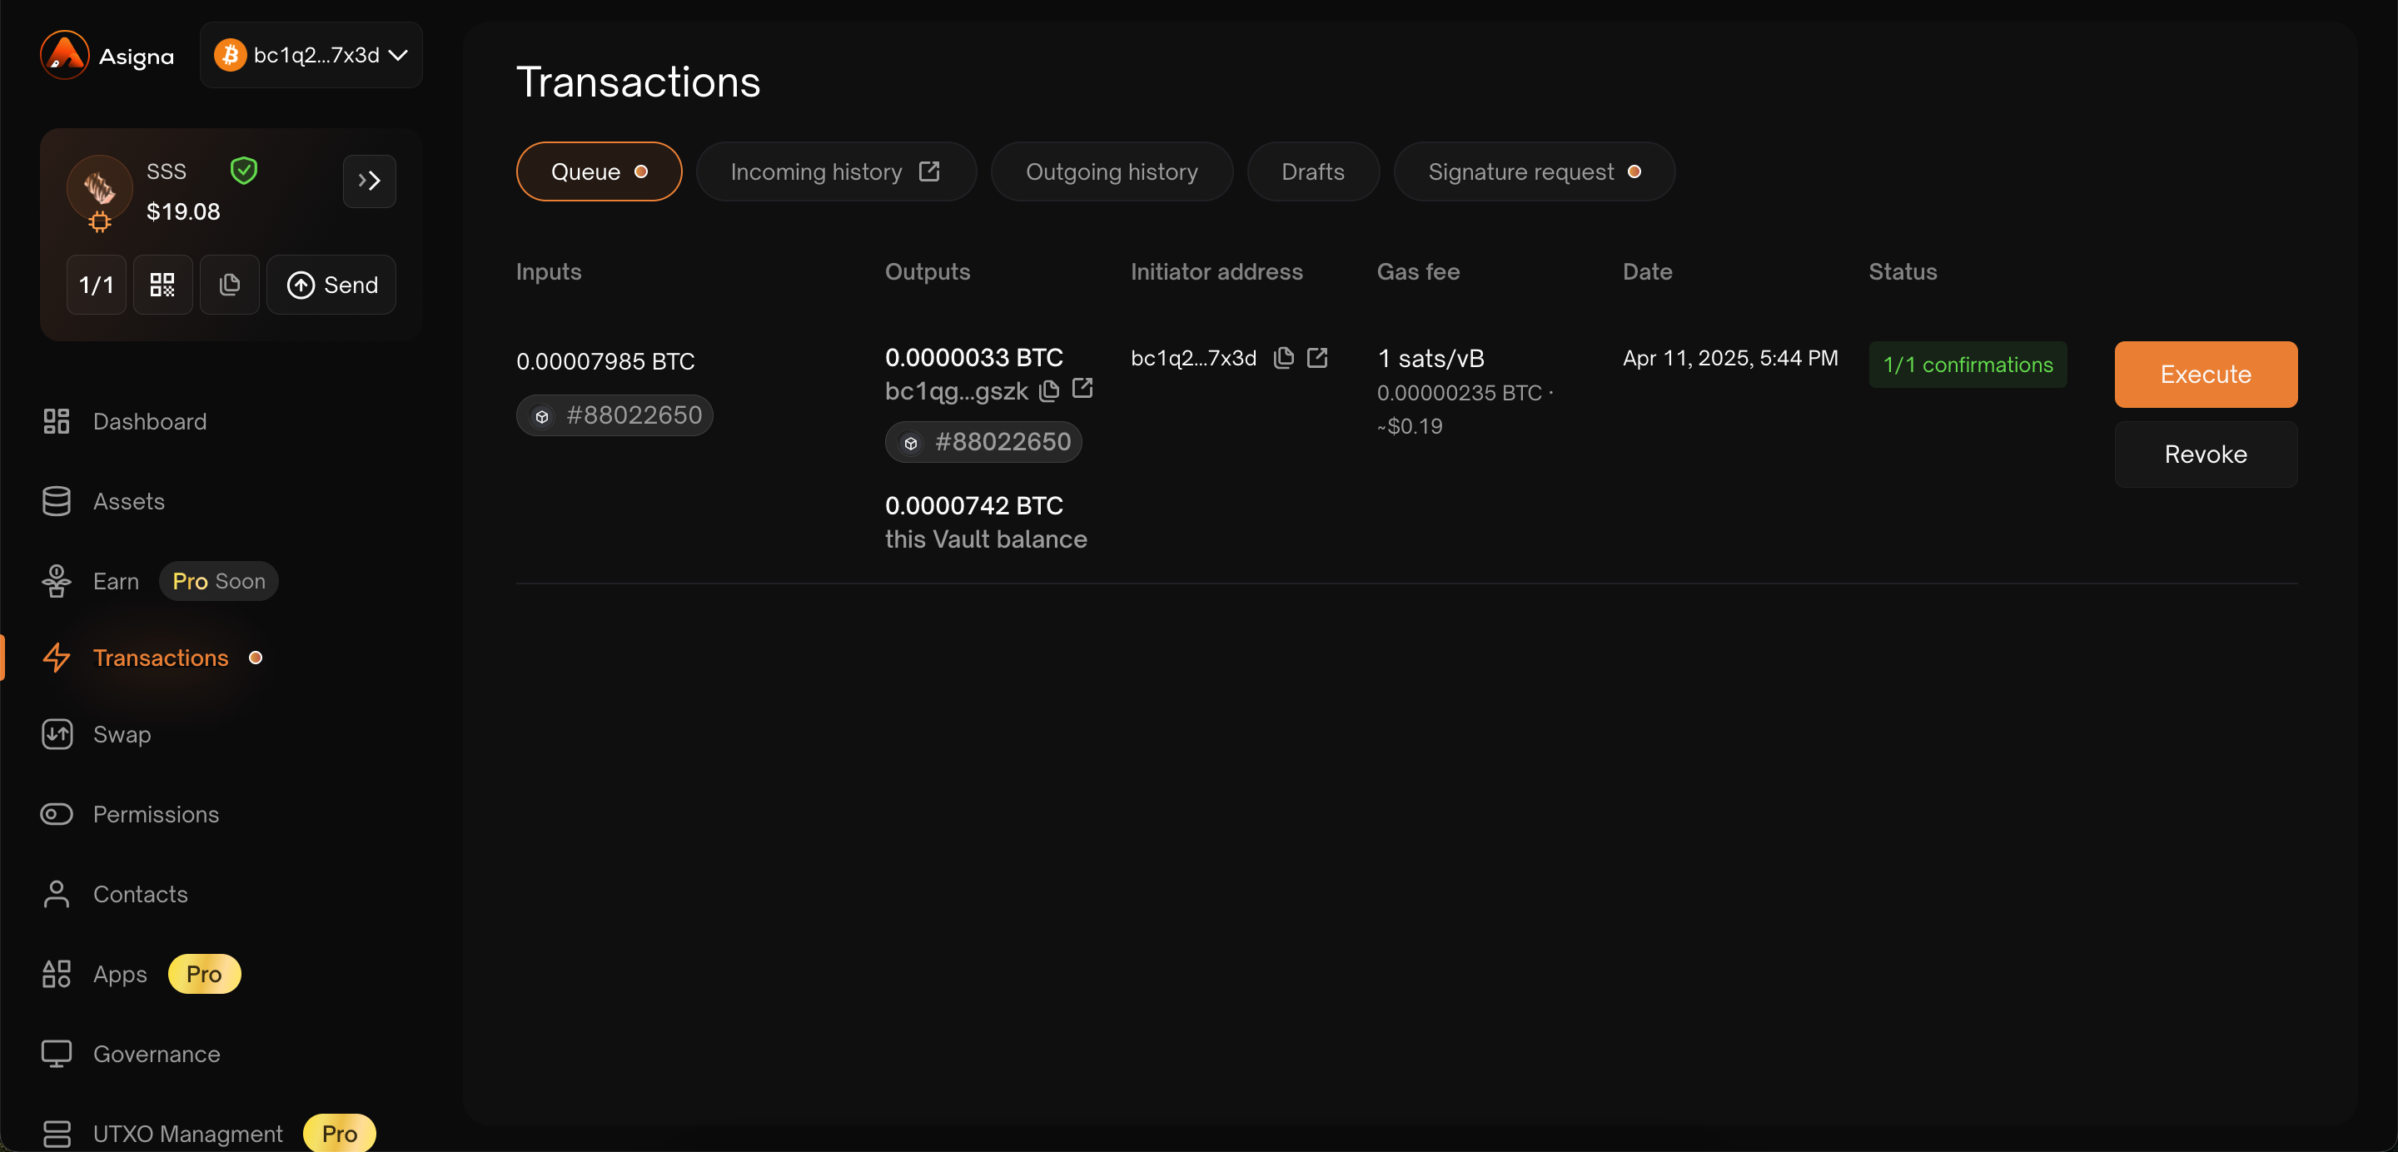Open the Drafts tab
This screenshot has height=1152, width=2398.
pyautogui.click(x=1311, y=172)
